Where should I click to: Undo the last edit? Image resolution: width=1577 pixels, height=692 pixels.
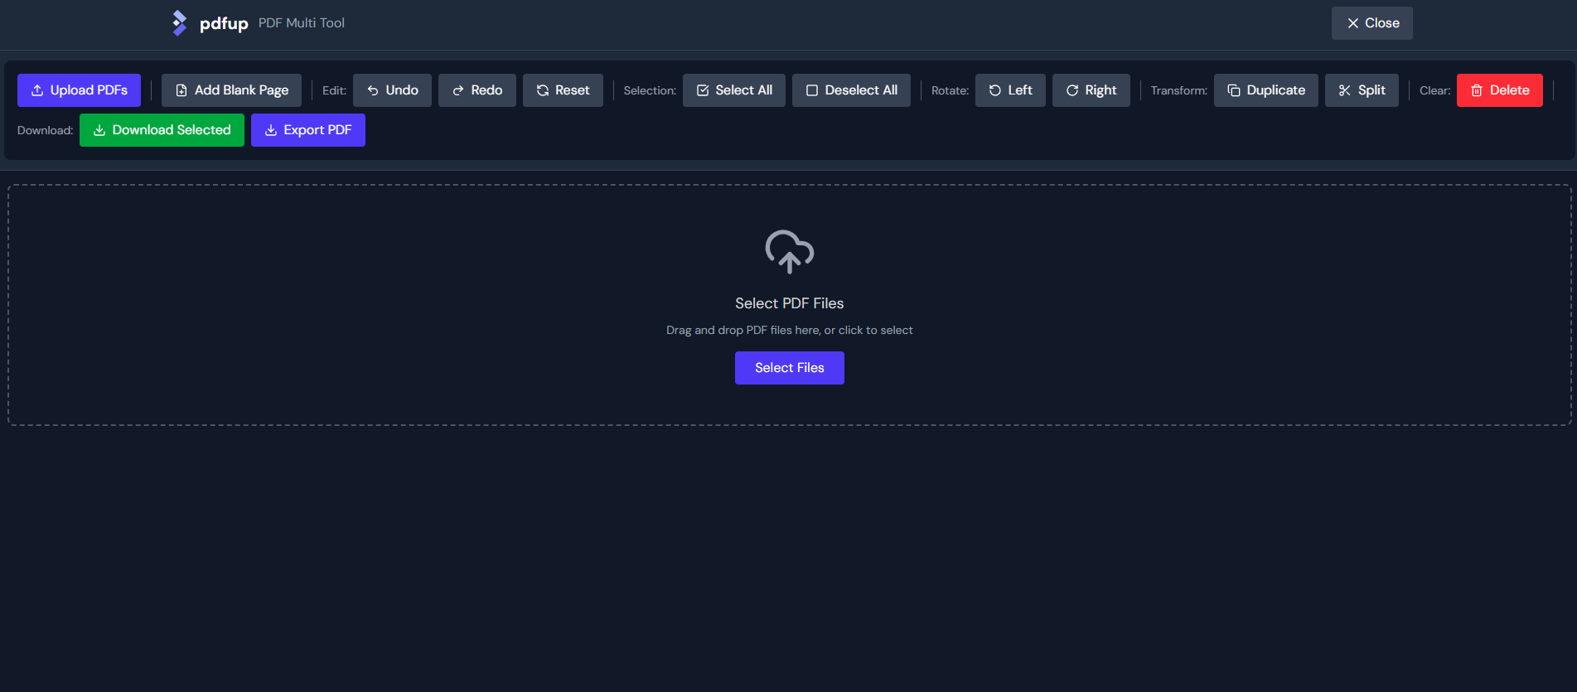pos(392,90)
